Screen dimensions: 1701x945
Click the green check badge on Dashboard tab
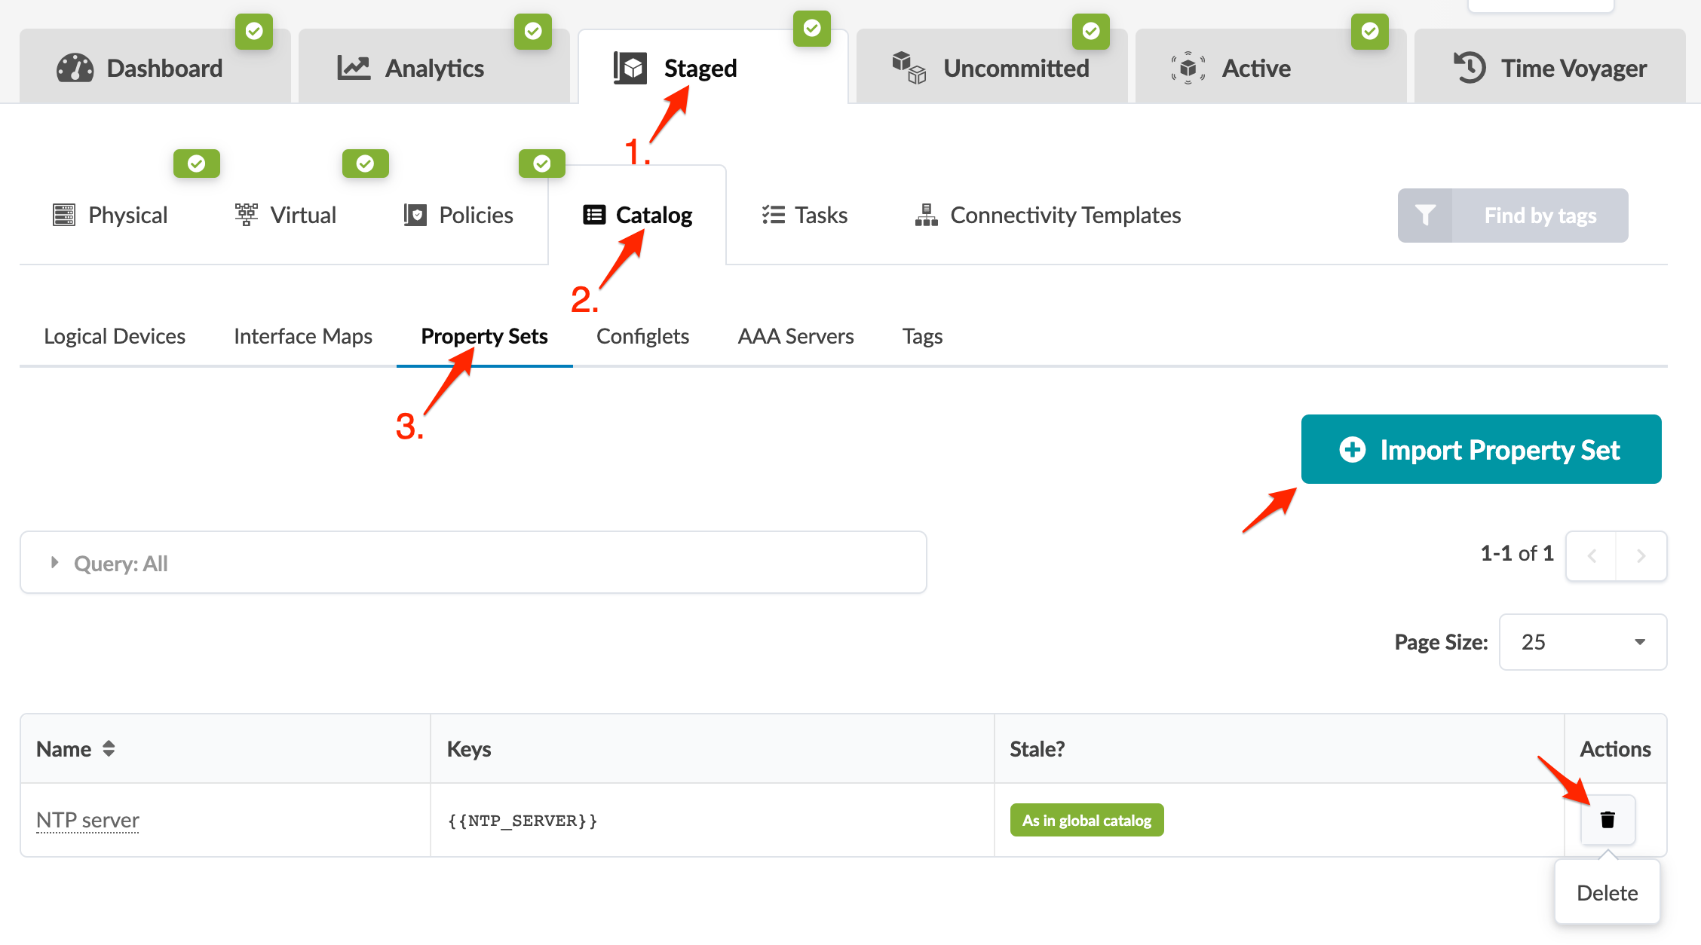point(254,31)
